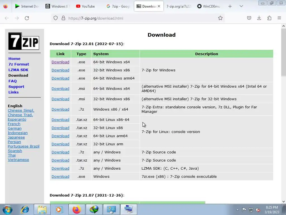Switch to the WinCDEmu tab
286x215 pixels.
tap(209, 6)
